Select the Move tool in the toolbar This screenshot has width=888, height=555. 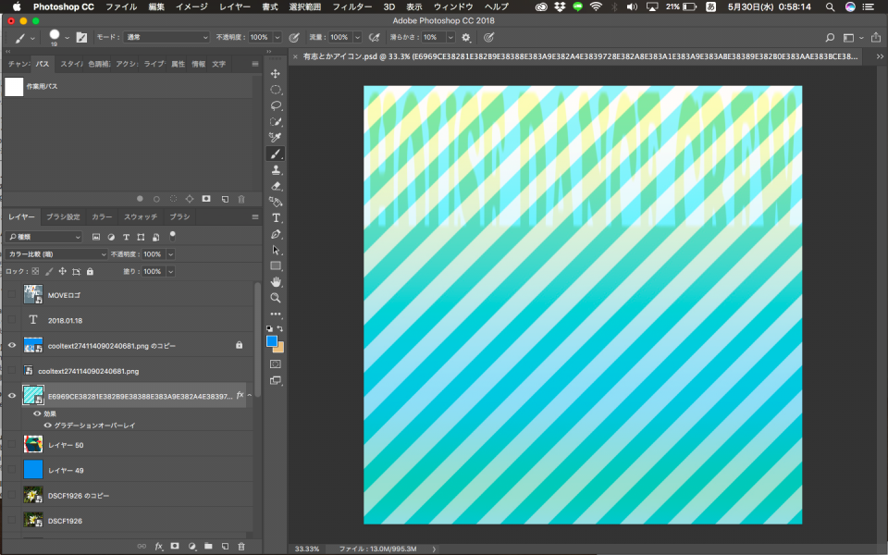(x=276, y=73)
